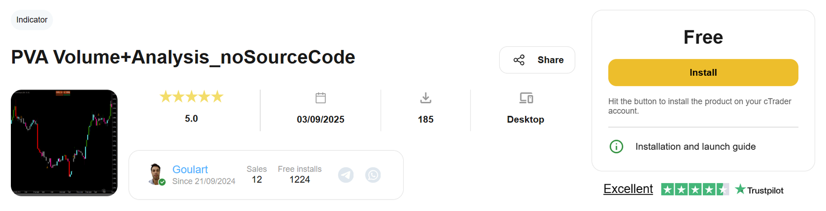Viewport: 826px width, 211px height.
Task: Click the WhatsApp contact icon
Action: point(373,175)
